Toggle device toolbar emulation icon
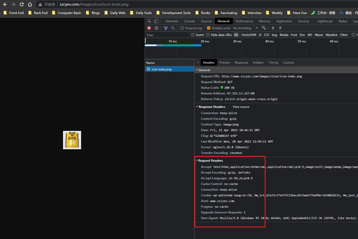 click(156, 21)
